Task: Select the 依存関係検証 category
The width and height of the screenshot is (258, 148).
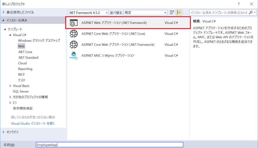Action: coord(23,108)
